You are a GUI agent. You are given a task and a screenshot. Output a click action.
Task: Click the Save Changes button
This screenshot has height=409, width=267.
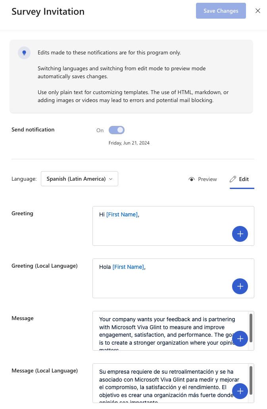pyautogui.click(x=221, y=11)
